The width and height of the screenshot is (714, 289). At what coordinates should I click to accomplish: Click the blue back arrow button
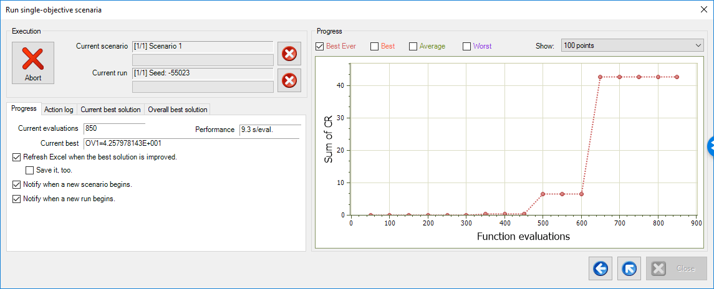[x=600, y=268]
